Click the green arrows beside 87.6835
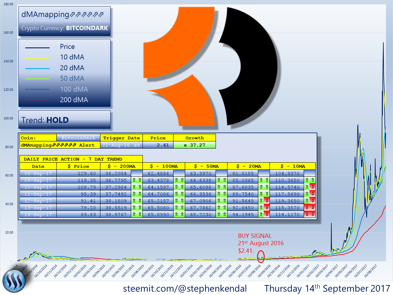This screenshot has height=295, width=393. [264, 187]
